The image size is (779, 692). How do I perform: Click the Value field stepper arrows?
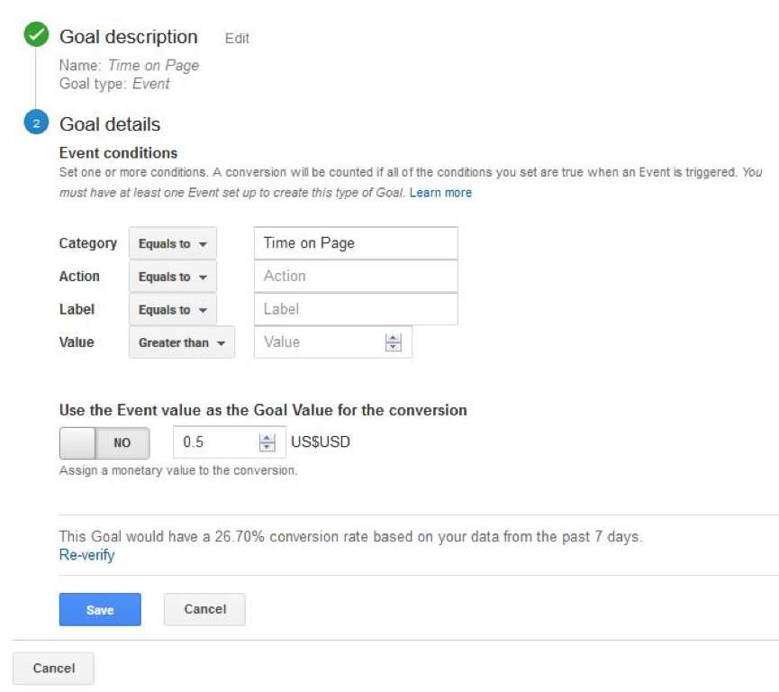tap(393, 342)
